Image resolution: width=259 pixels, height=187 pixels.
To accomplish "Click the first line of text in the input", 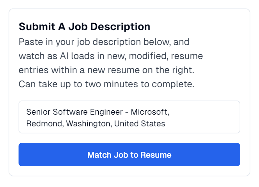I will (x=97, y=112).
